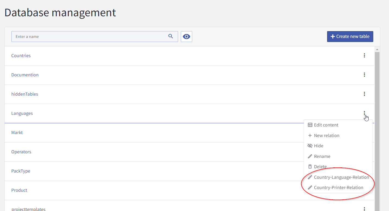Open the hiddenTables row three-dot menu

364,94
